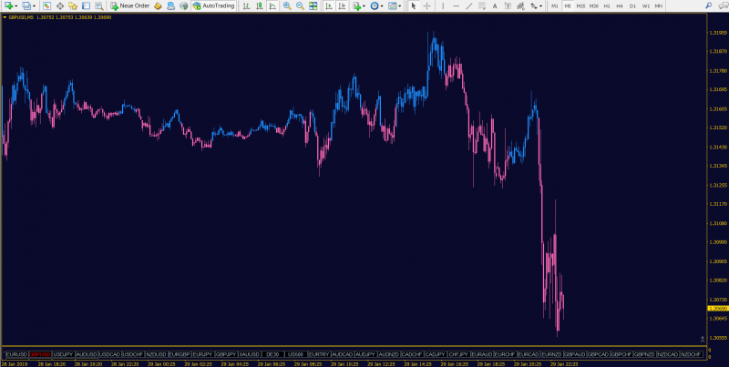Select the trendline tool
The width and height of the screenshot is (729, 367).
468,6
